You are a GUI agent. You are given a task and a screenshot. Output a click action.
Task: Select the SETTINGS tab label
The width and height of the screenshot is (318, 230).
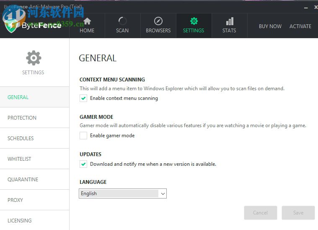pos(194,31)
